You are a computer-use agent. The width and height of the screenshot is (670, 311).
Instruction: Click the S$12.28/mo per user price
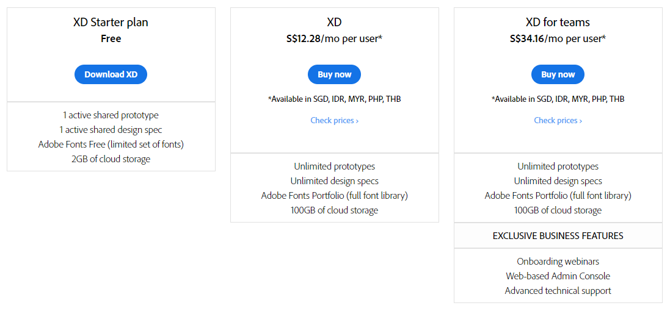(x=334, y=38)
